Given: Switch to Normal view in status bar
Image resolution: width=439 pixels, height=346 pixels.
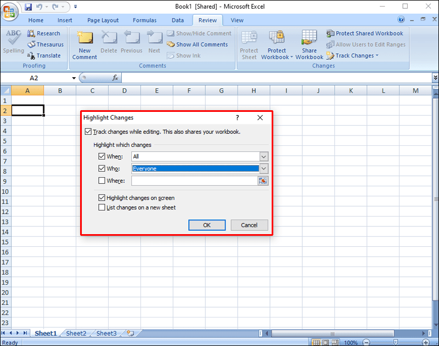Looking at the screenshot, I should click(x=316, y=342).
